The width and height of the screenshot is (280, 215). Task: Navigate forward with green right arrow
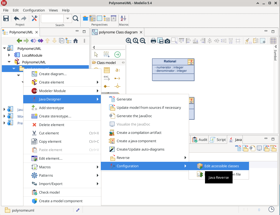point(26,41)
